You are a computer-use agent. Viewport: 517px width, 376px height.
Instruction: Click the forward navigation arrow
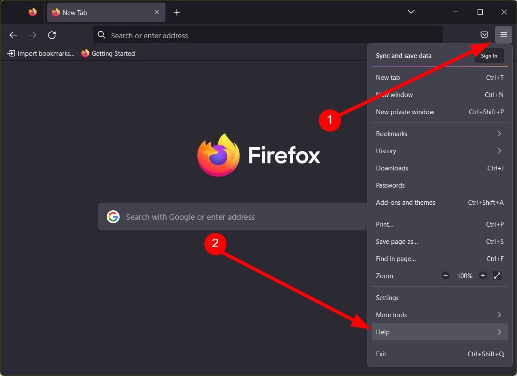point(33,35)
